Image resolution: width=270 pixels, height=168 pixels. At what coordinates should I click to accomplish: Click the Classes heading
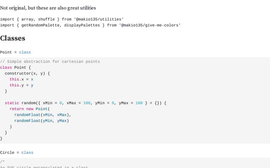(x=13, y=38)
